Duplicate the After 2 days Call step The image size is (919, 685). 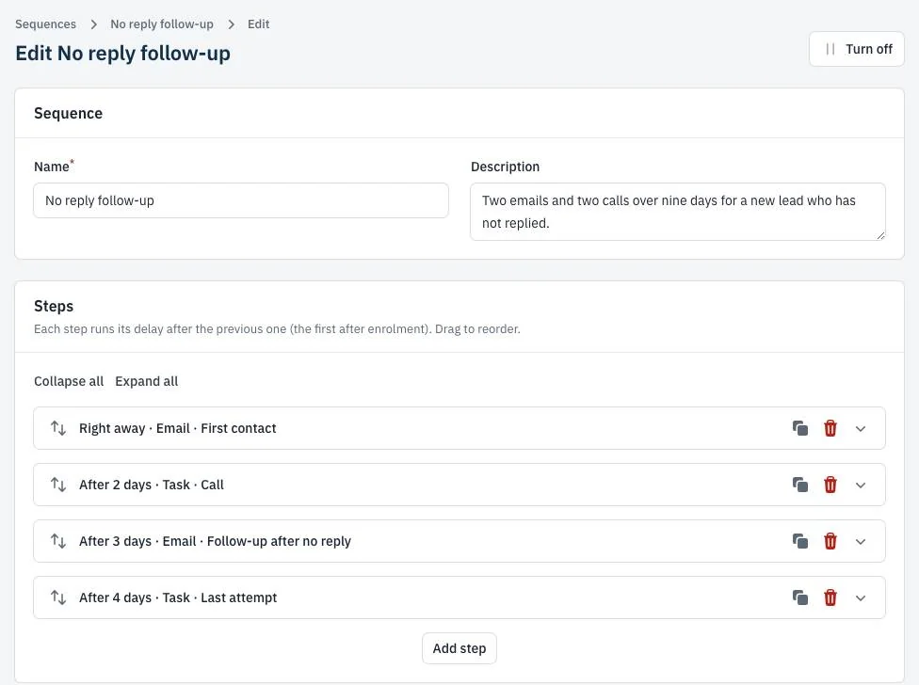pos(800,485)
